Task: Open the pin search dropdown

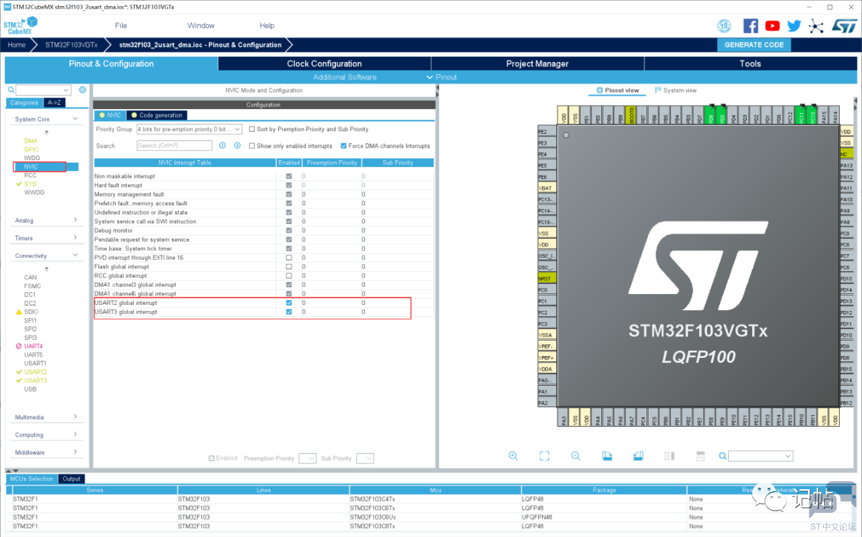Action: [x=788, y=456]
